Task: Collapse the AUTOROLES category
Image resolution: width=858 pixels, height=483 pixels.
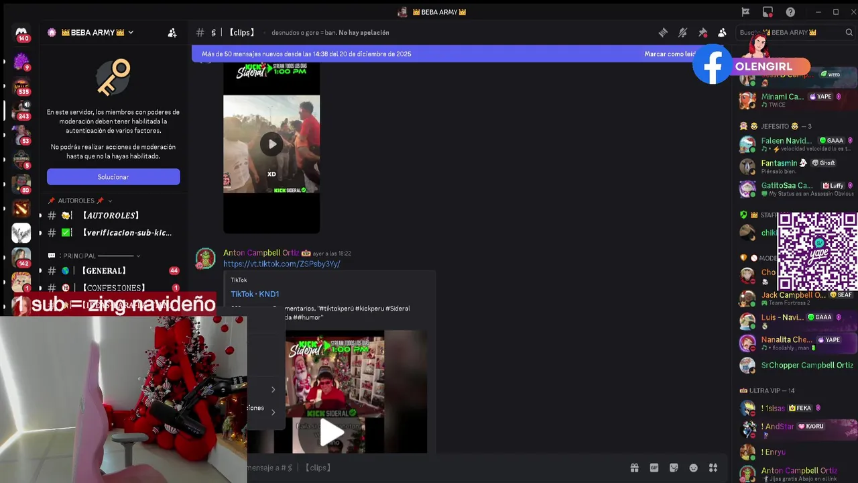Action: [110, 201]
